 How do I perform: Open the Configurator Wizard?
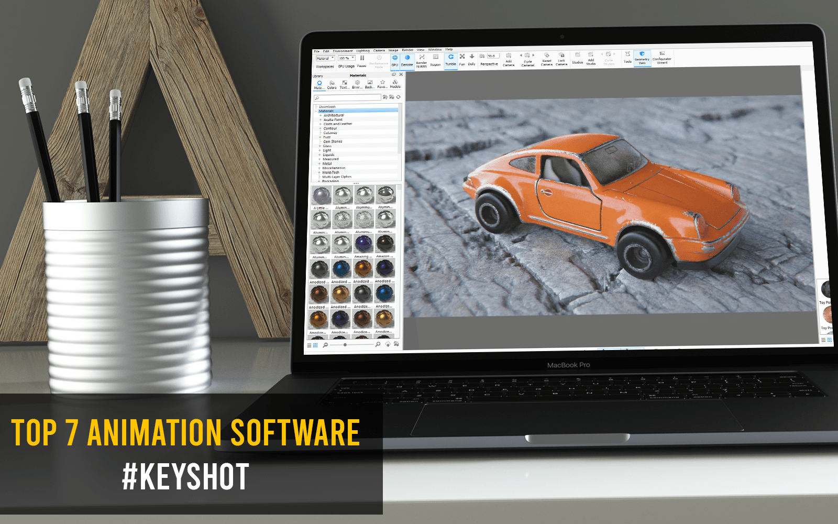(662, 57)
